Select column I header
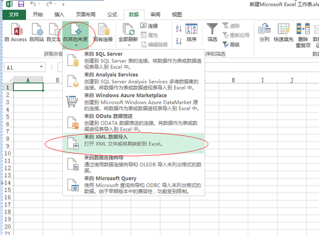The height and width of the screenshot is (235, 319). pyautogui.click(x=263, y=80)
